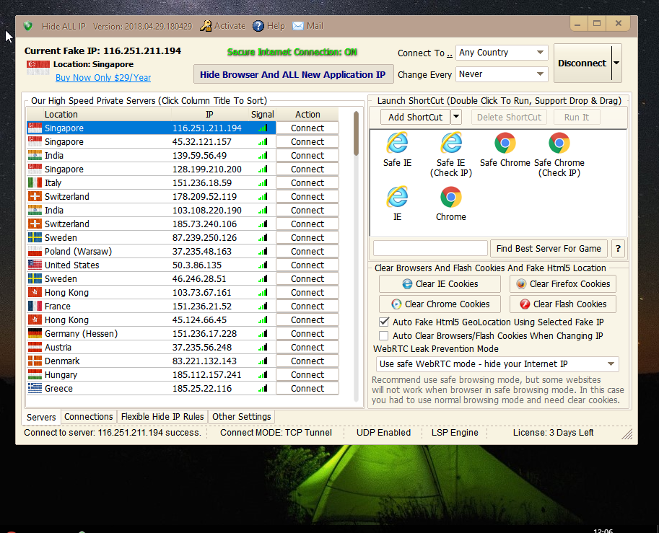659x533 pixels.
Task: Click the Hide ALL IP shield logo
Action: (x=28, y=26)
